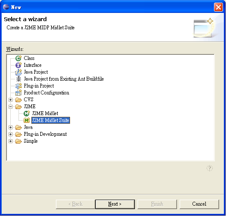Expand the CVS tree node
226x216 pixels.
pos(10,100)
